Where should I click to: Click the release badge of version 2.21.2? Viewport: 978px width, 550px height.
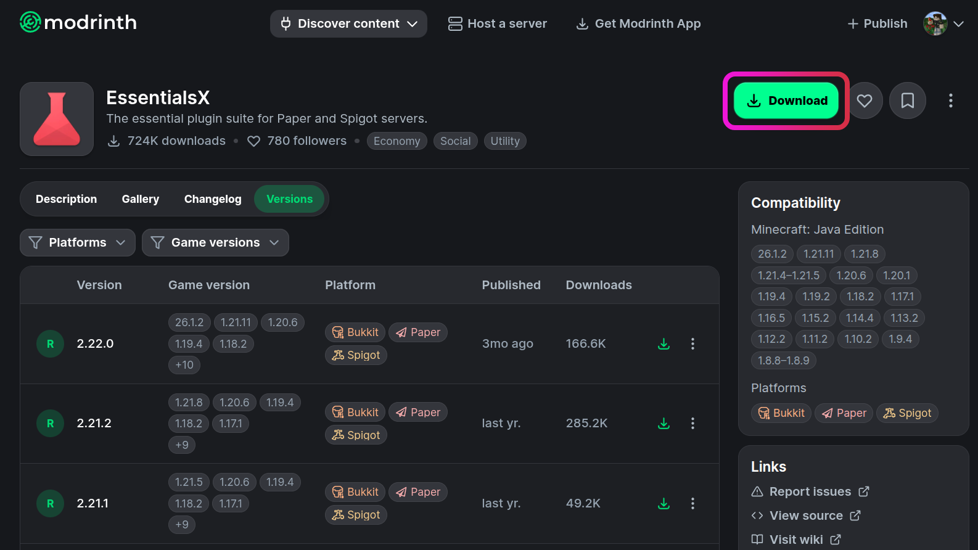pyautogui.click(x=51, y=423)
